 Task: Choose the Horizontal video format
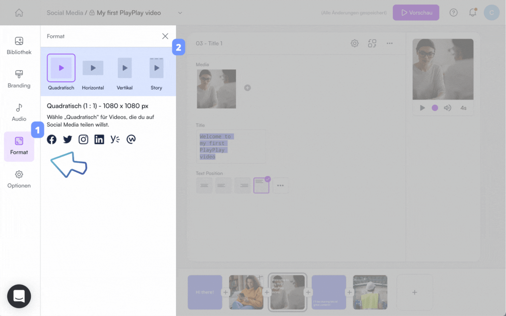click(x=93, y=72)
